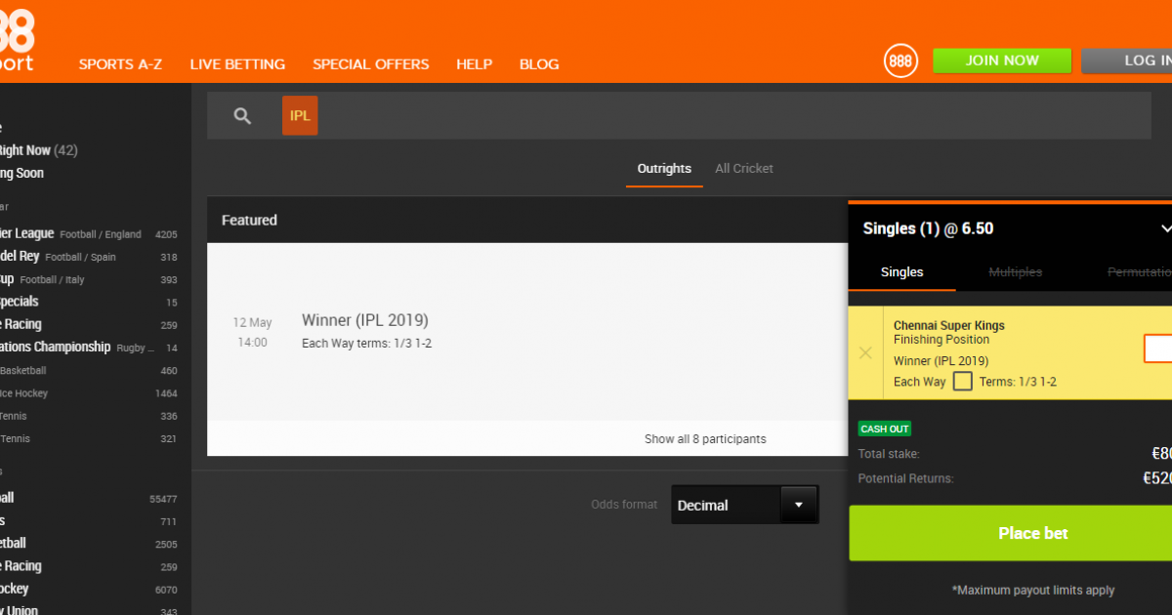
Task: Select Basketball in the sidebar
Action: coord(89,371)
